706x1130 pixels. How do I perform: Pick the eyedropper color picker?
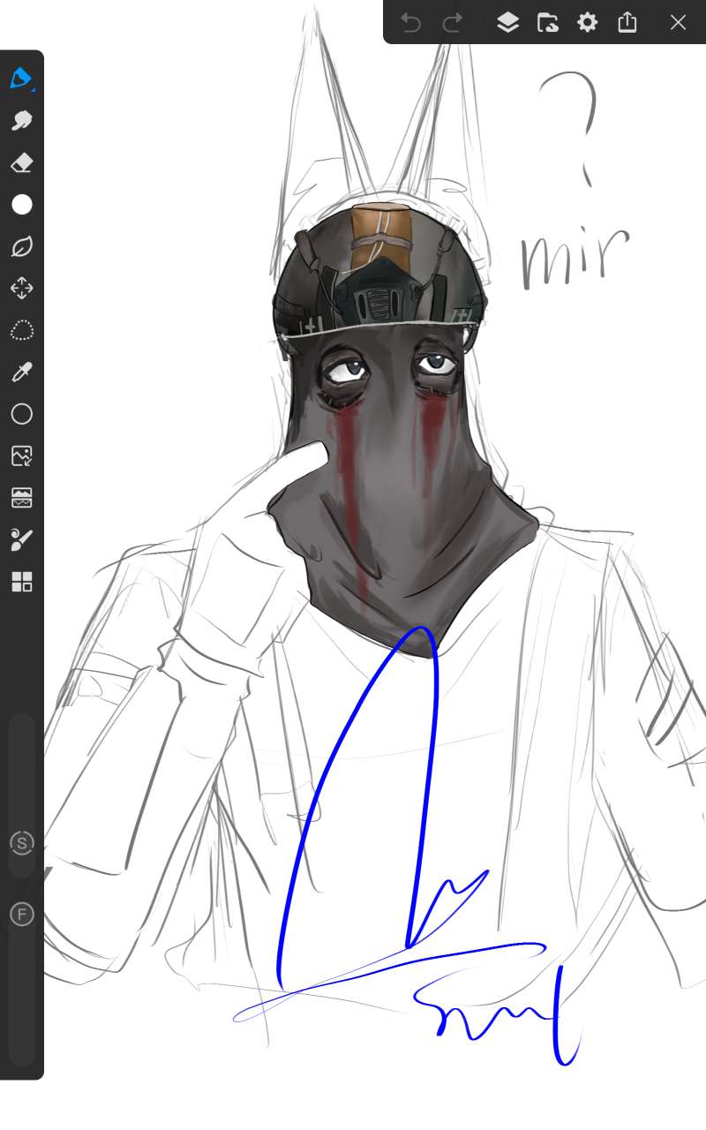pyautogui.click(x=21, y=373)
